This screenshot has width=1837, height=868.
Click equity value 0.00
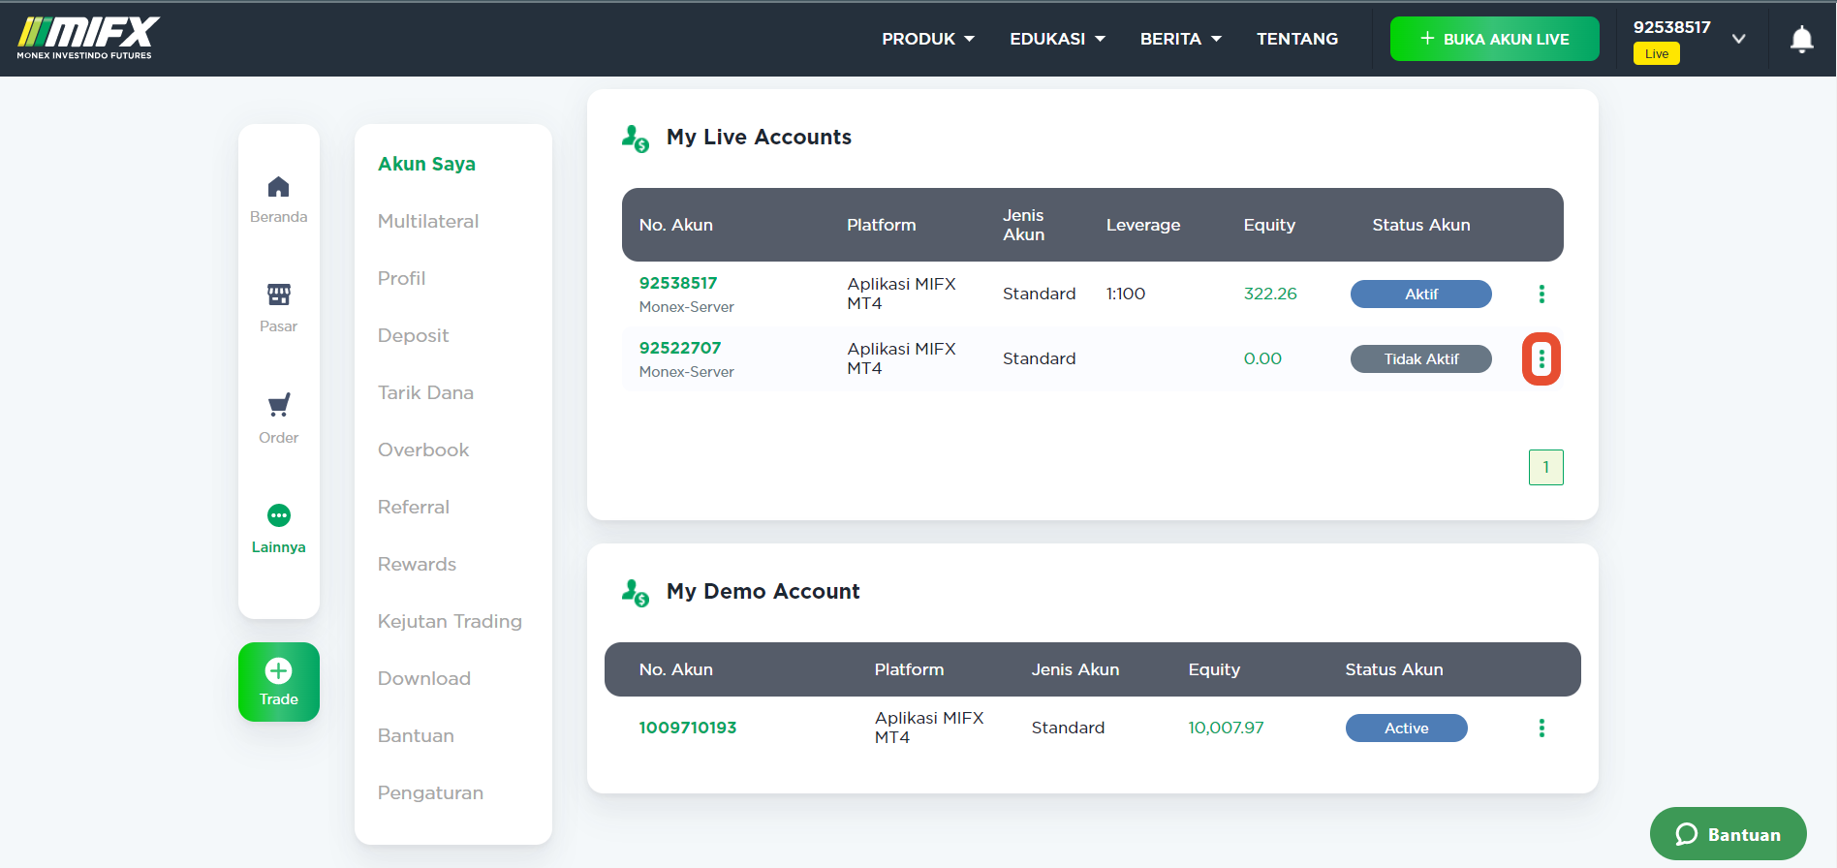tap(1262, 358)
